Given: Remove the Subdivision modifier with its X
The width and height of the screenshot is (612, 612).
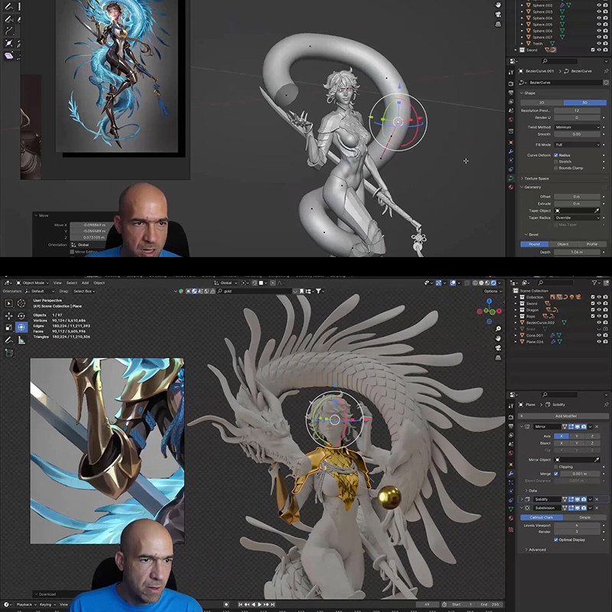Looking at the screenshot, I should (x=597, y=508).
